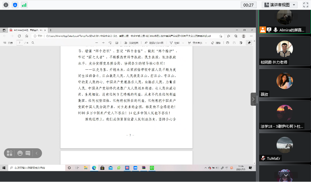Image resolution: width=311 pixels, height=182 pixels.
Task: Click the blue security shield icon
Action: [15, 5]
